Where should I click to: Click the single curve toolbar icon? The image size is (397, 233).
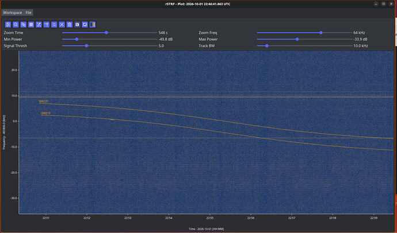coord(54,25)
